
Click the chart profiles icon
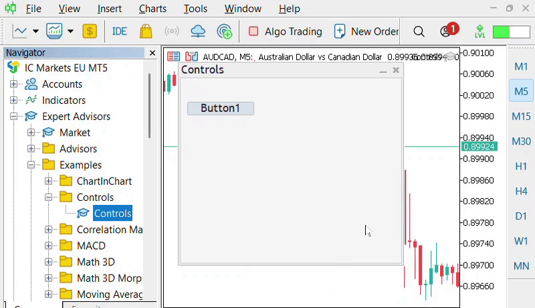tap(54, 31)
